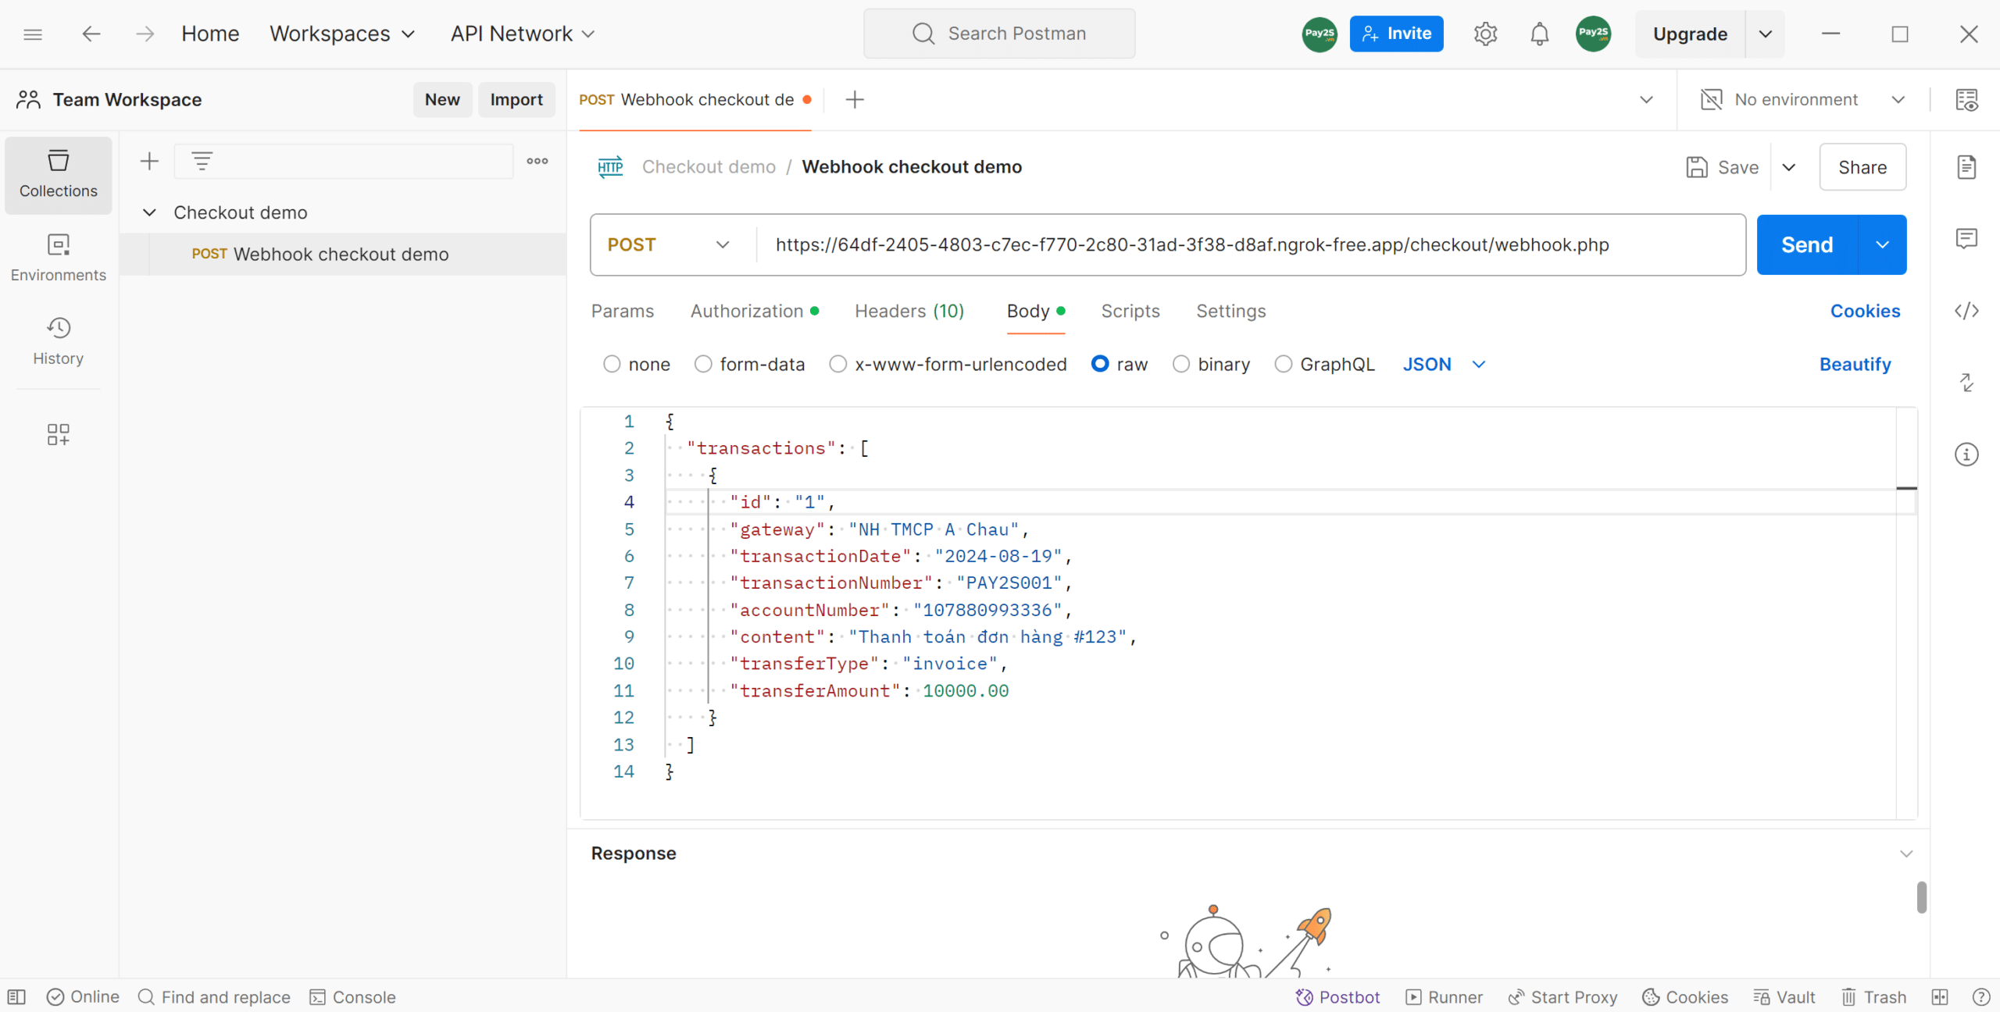The image size is (2000, 1012).
Task: Open the Trash
Action: point(1873,997)
